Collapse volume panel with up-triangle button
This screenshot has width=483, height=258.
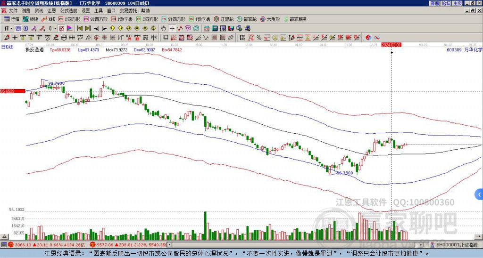[x=4, y=236]
